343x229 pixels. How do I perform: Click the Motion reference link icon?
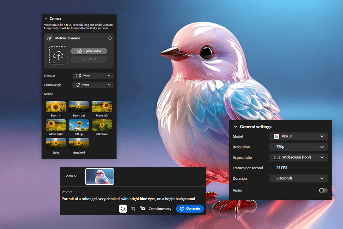pos(49,38)
